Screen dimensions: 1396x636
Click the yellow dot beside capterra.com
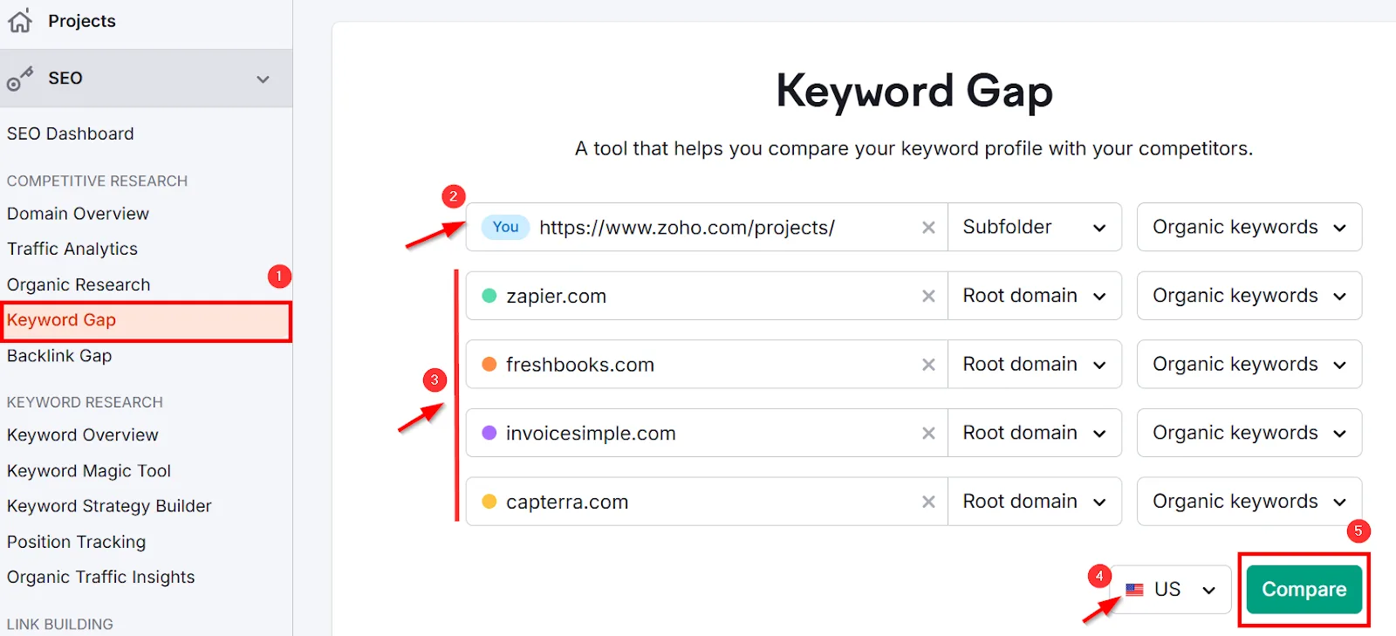[x=489, y=501]
